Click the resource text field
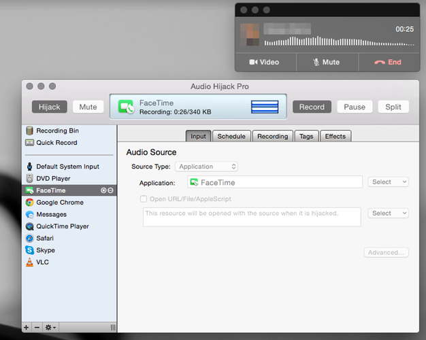The image size is (426, 340). [252, 217]
